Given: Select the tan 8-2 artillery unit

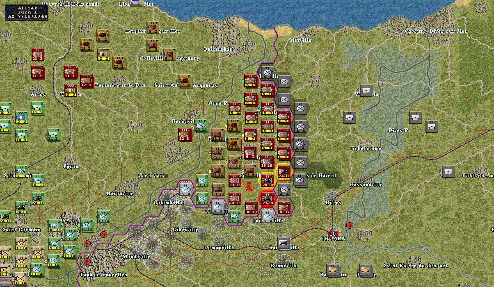Looking at the screenshot, I should tap(103, 35).
